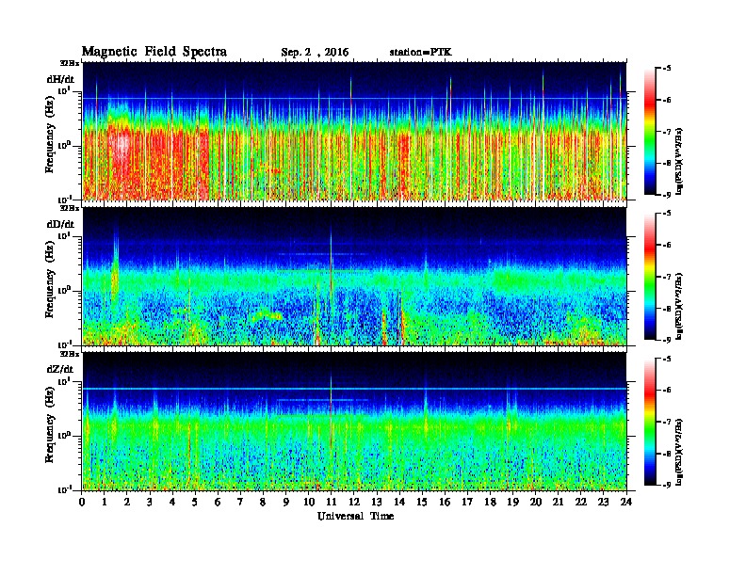Click hour tick label 6 on time axis
This screenshot has width=746, height=576.
coord(218,503)
